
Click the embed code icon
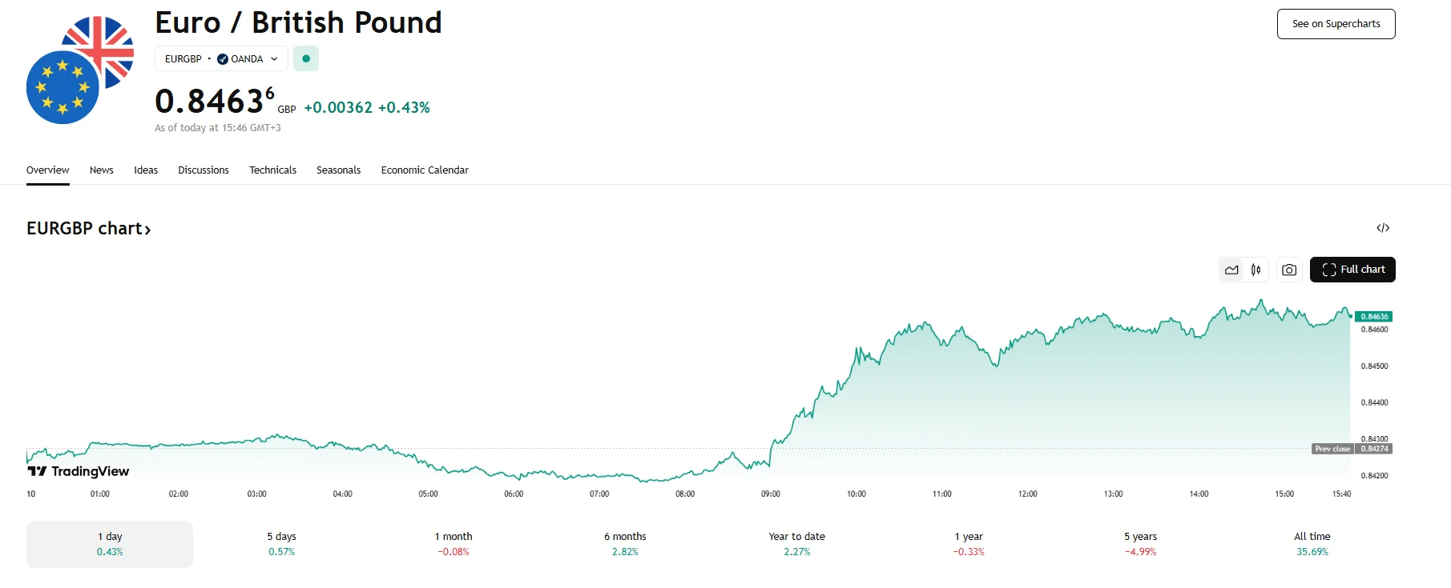click(1383, 228)
